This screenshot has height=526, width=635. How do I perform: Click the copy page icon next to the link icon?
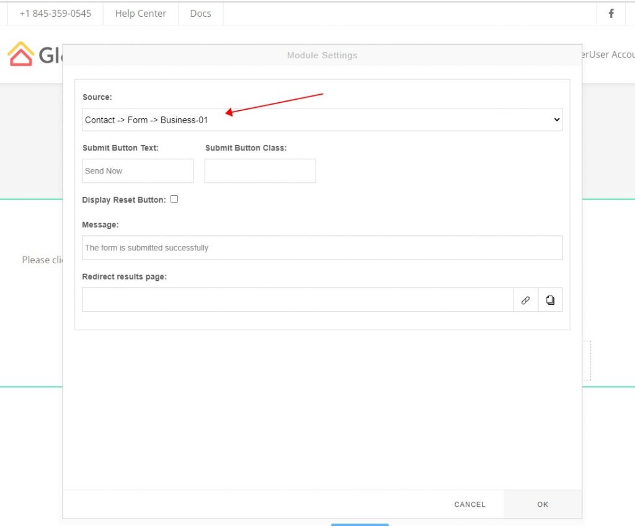(x=550, y=300)
